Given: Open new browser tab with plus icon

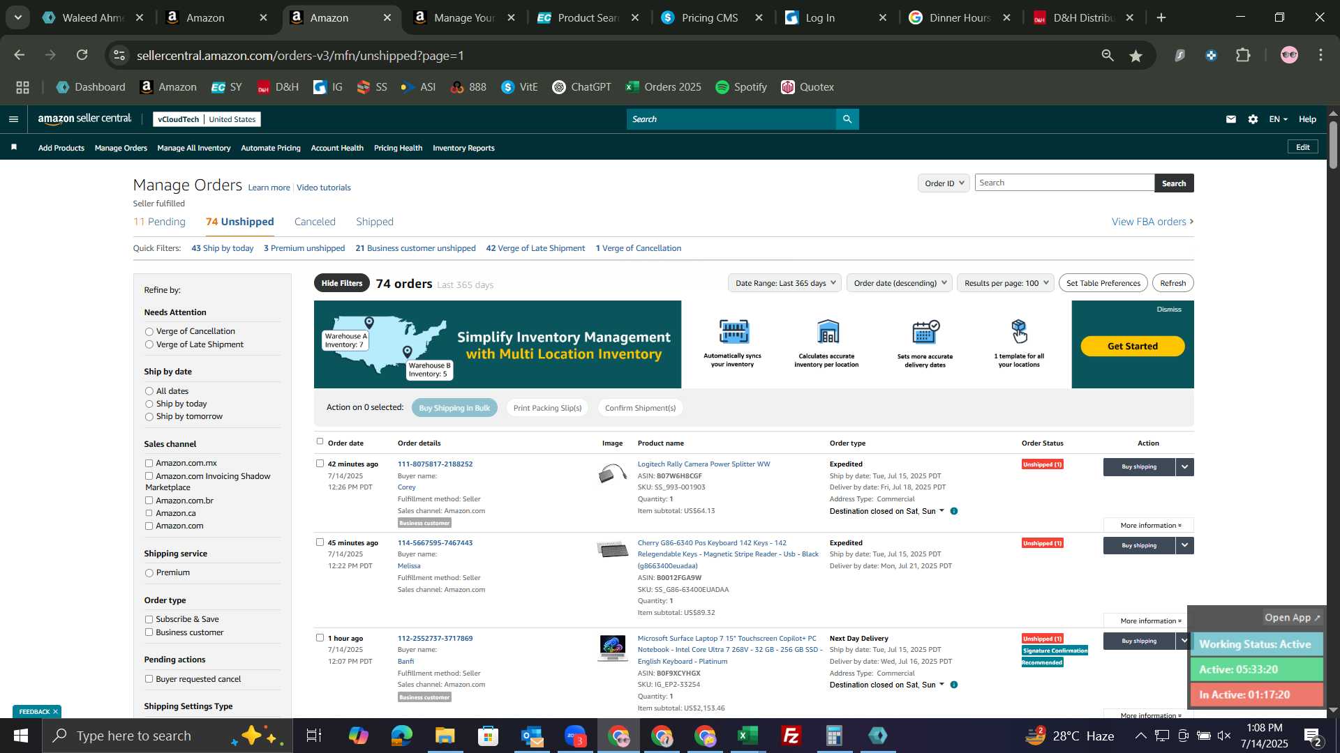Looking at the screenshot, I should [1161, 17].
